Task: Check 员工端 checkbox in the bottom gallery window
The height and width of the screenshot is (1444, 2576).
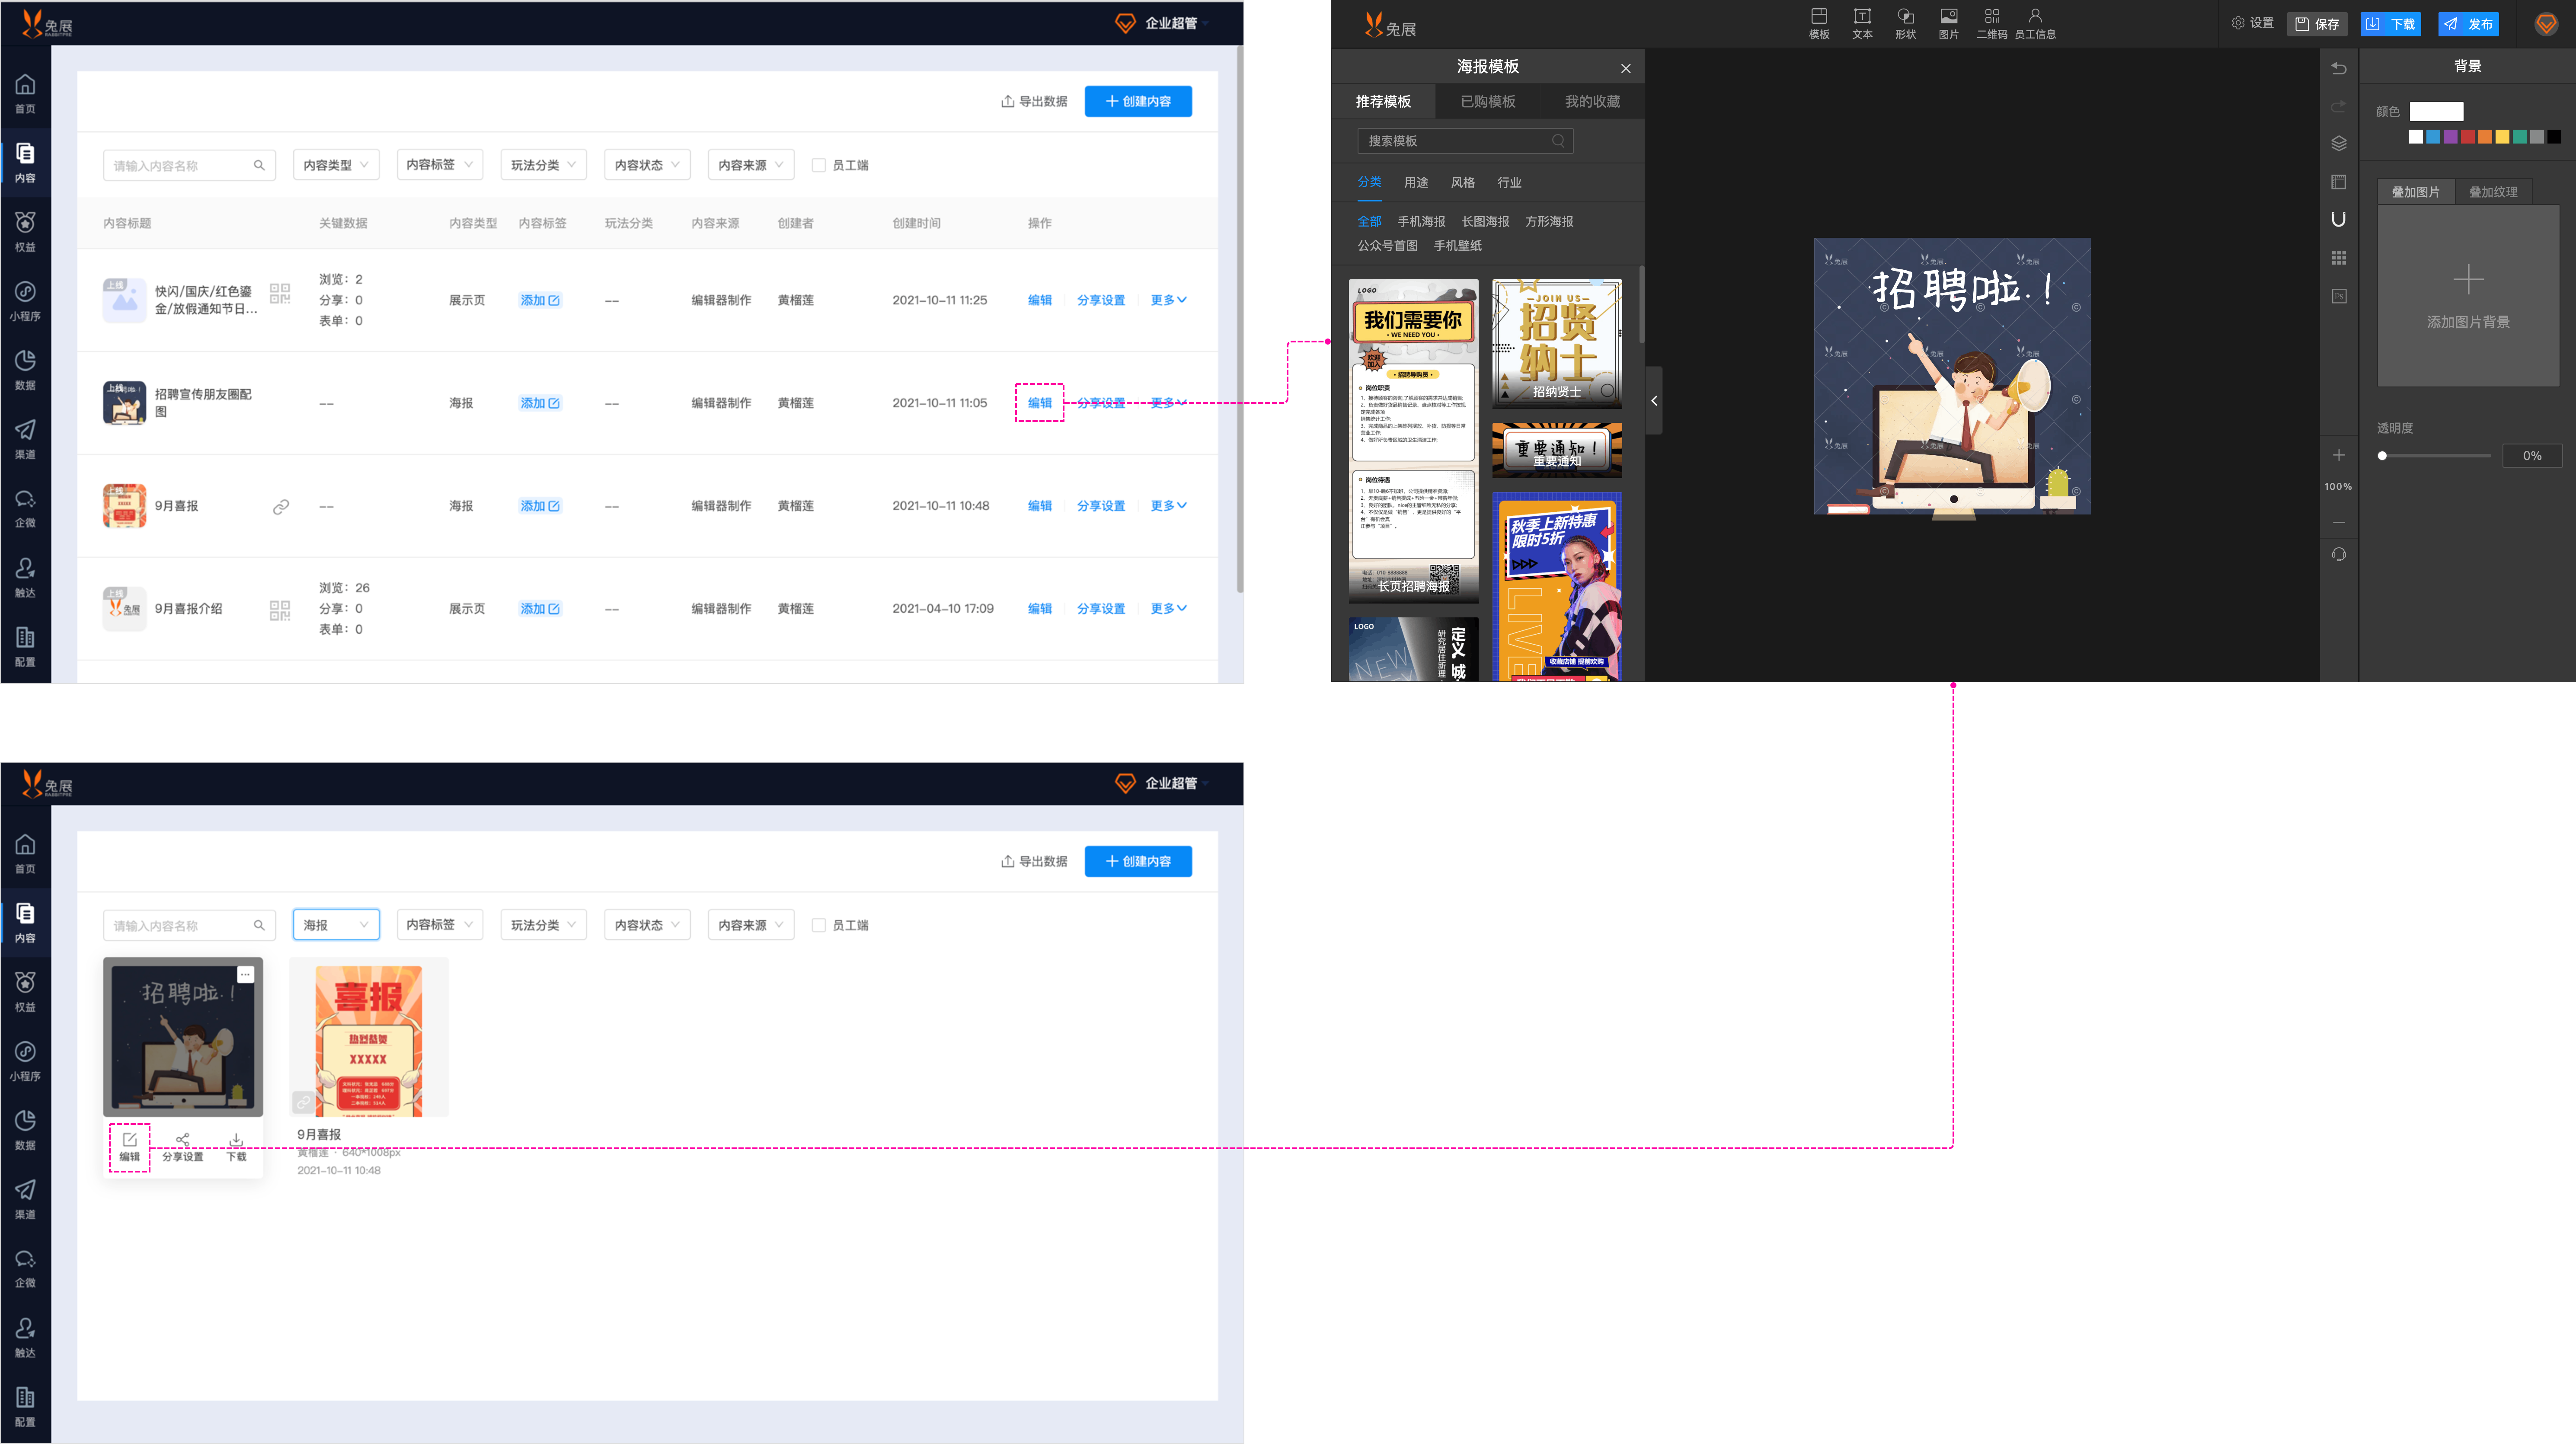Action: [x=818, y=925]
